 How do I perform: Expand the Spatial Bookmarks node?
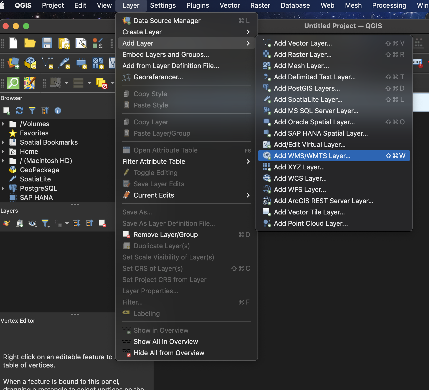[3, 142]
